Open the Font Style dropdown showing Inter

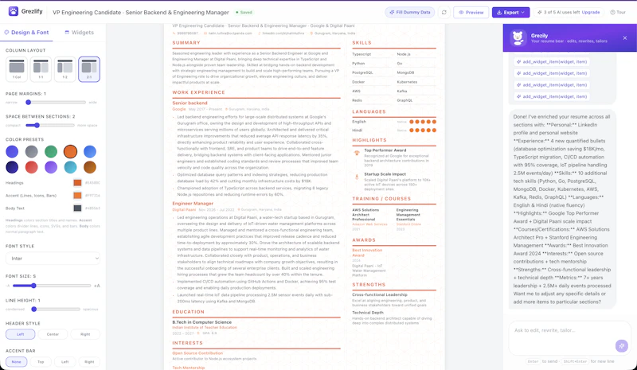53,259
